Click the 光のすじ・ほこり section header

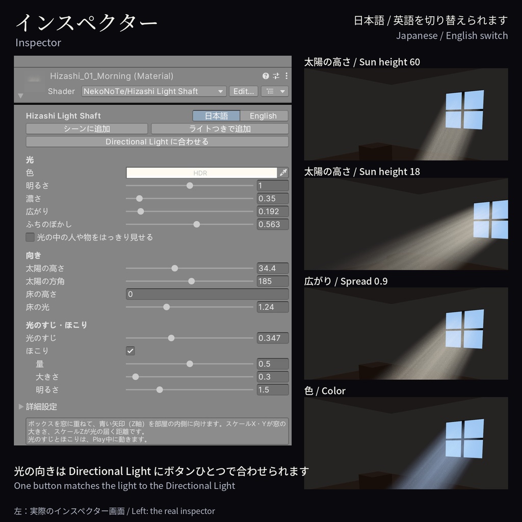point(57,325)
